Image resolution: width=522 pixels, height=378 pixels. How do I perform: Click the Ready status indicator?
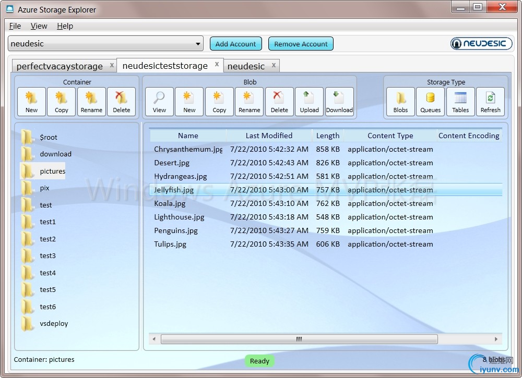tap(259, 361)
